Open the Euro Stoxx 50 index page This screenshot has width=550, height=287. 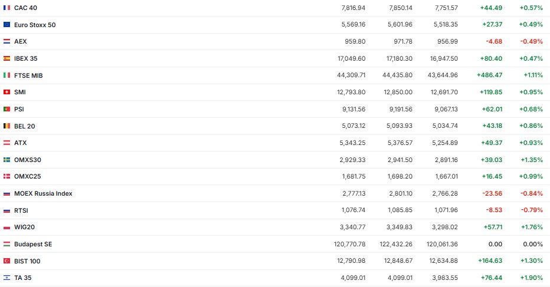34,25
